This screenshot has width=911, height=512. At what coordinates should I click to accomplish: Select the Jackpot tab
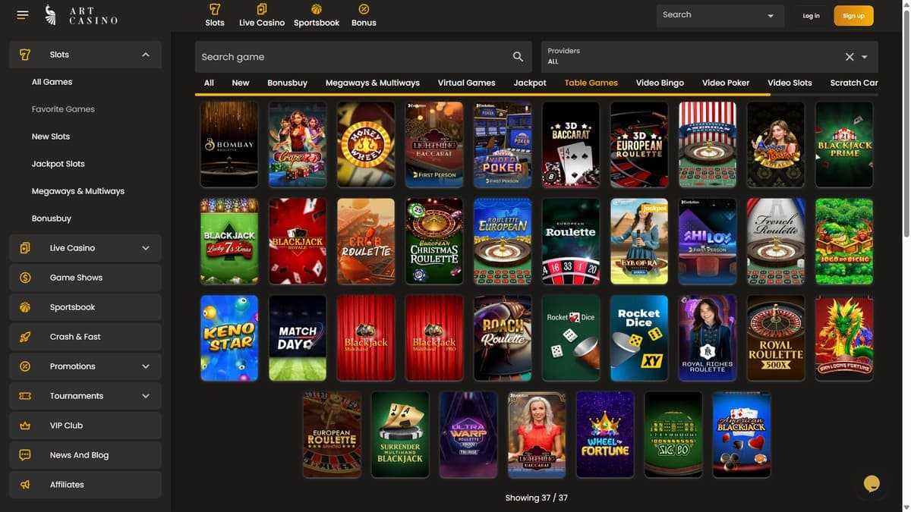(530, 83)
